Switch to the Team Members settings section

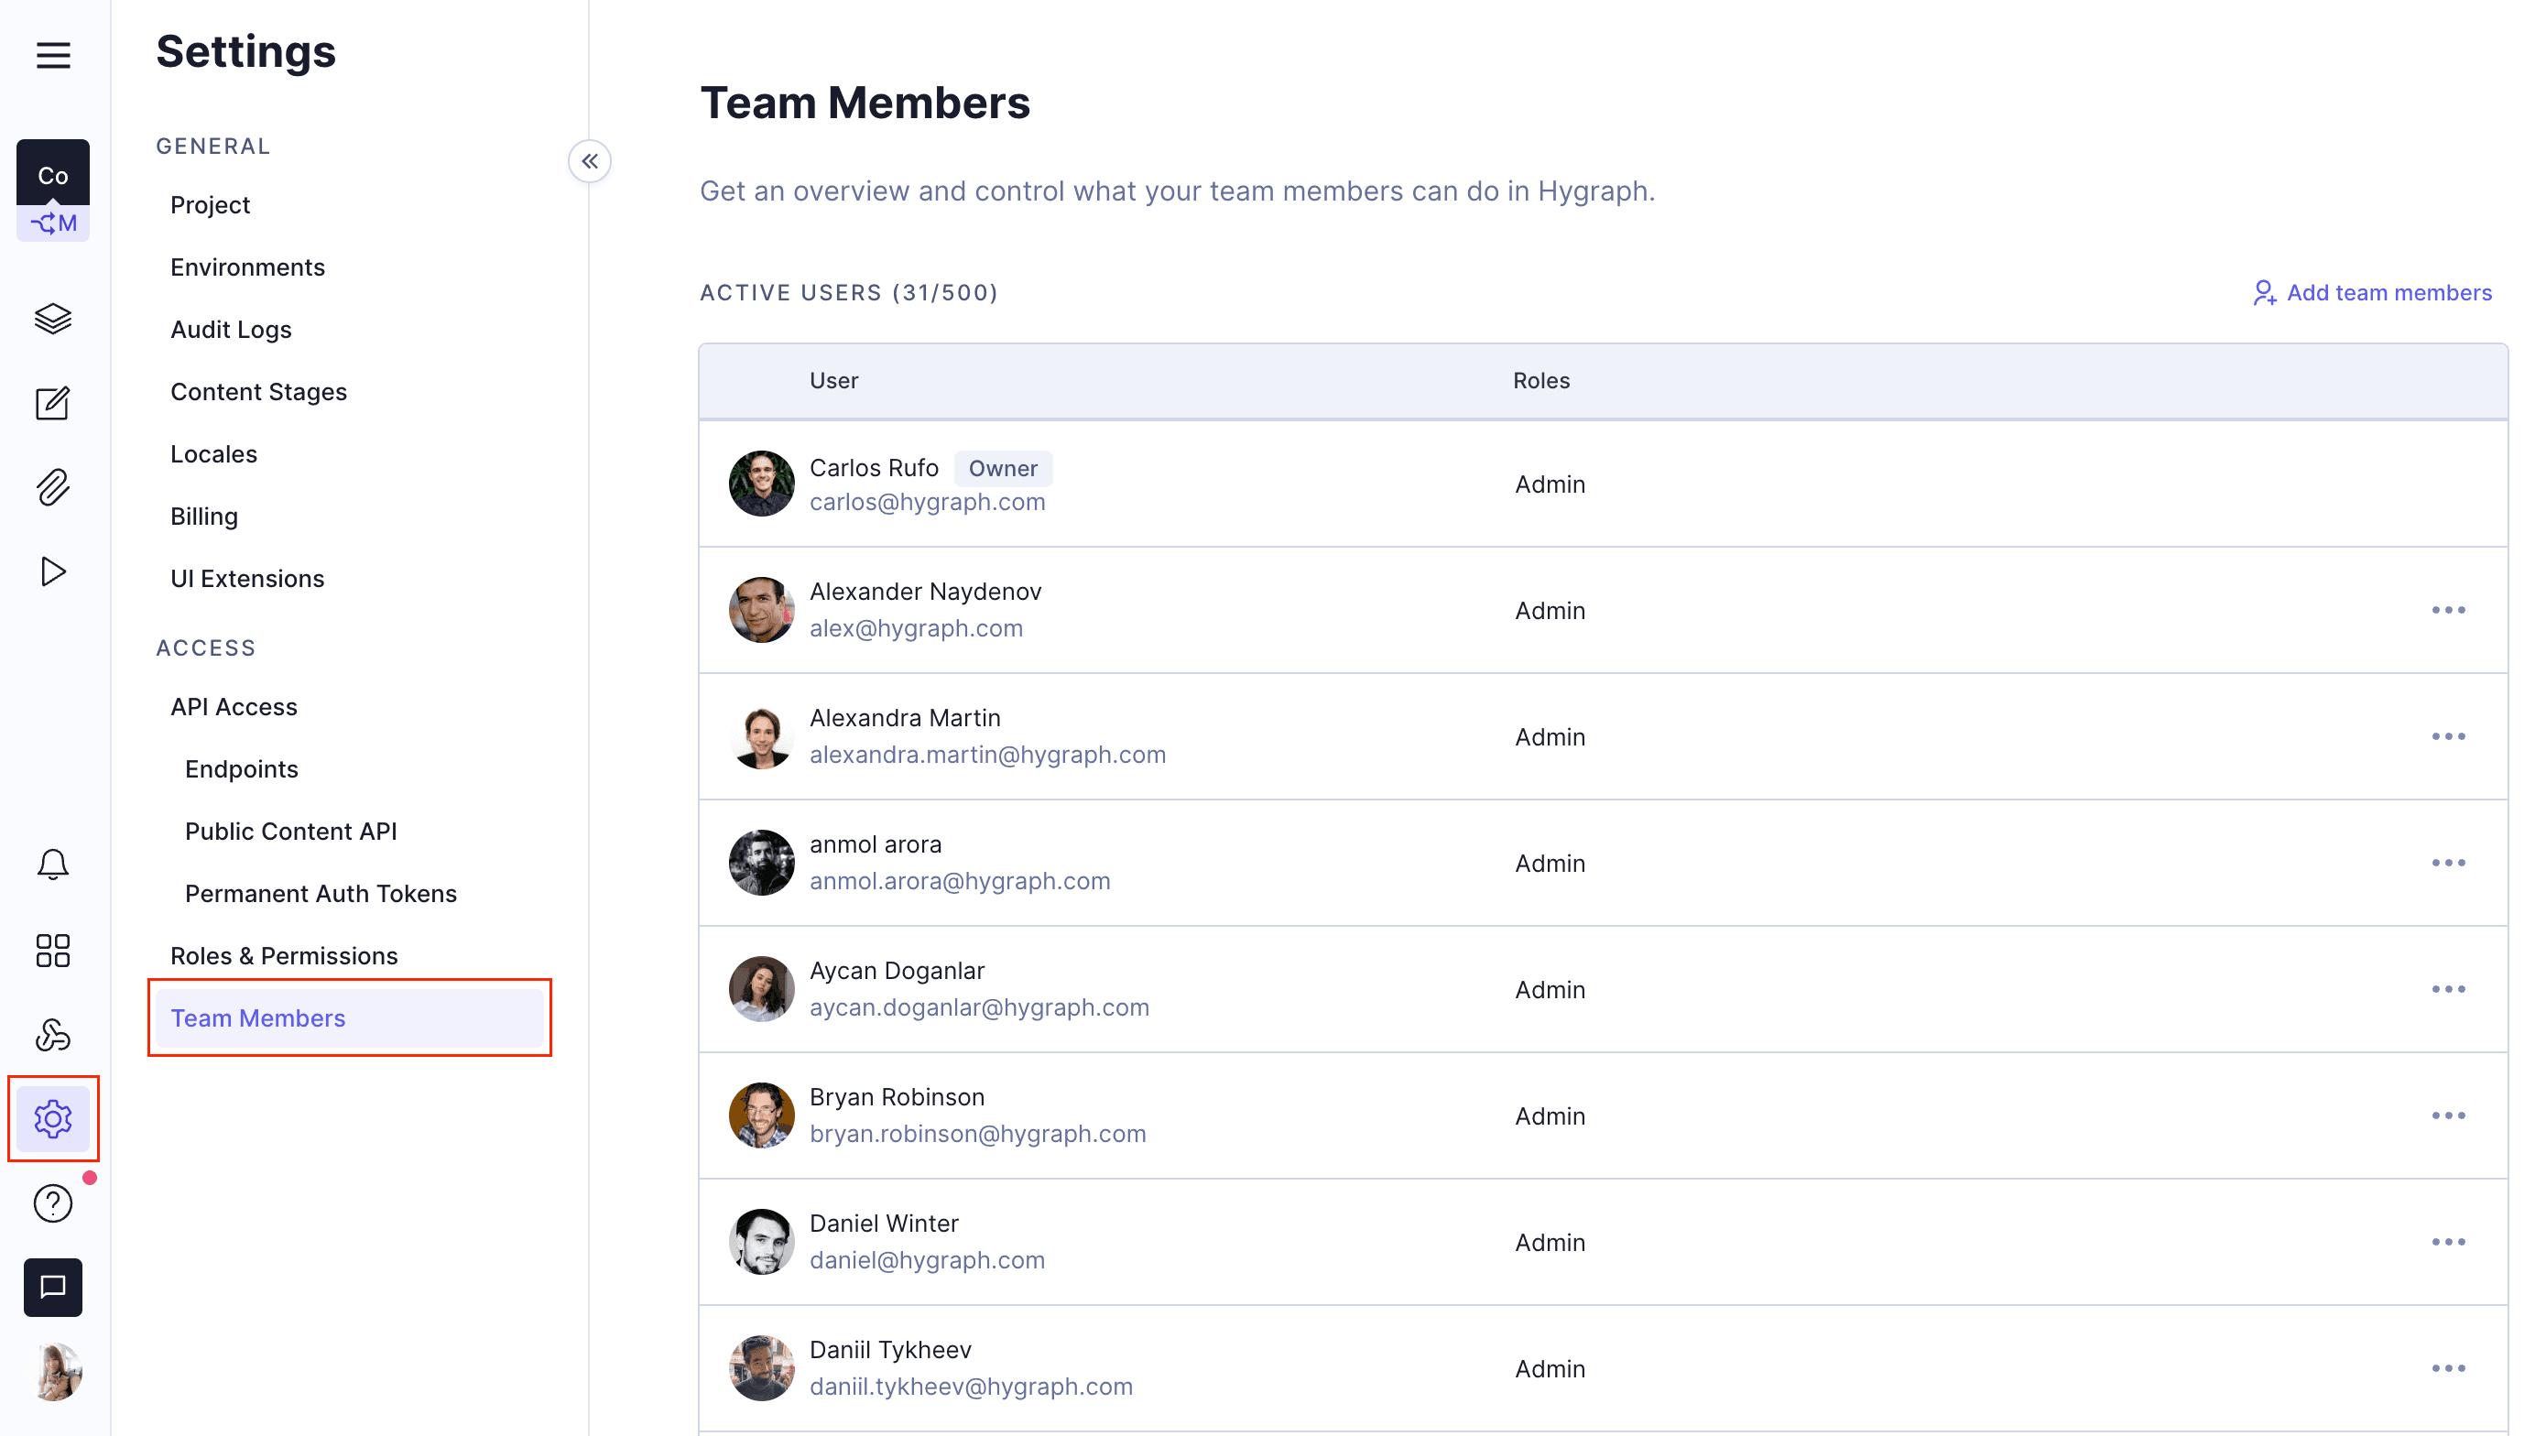click(x=258, y=1018)
